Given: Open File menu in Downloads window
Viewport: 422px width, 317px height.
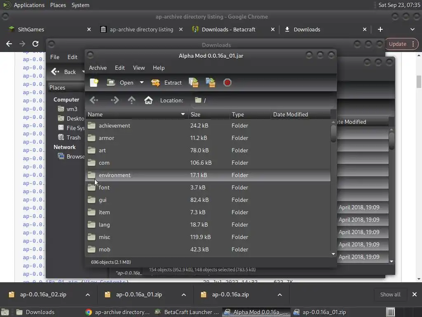Looking at the screenshot, I should pyautogui.click(x=55, y=57).
